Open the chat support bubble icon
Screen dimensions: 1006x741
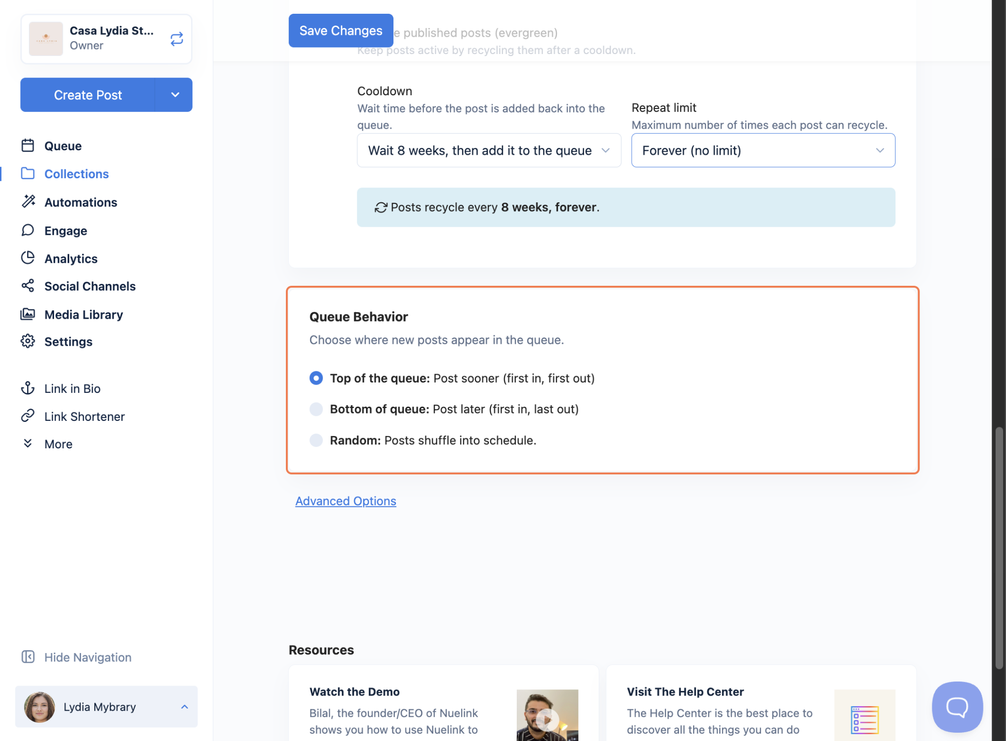click(957, 706)
